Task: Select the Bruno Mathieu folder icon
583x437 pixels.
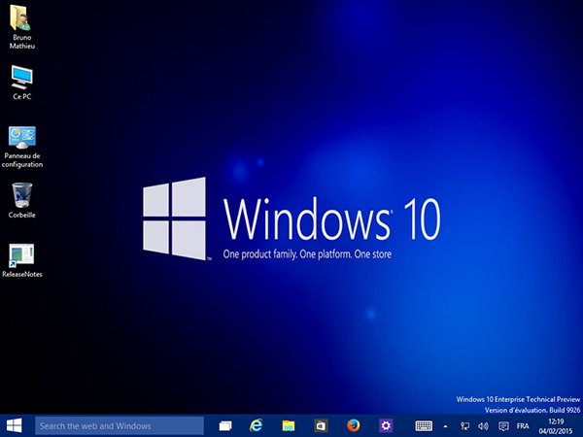Action: tap(21, 17)
